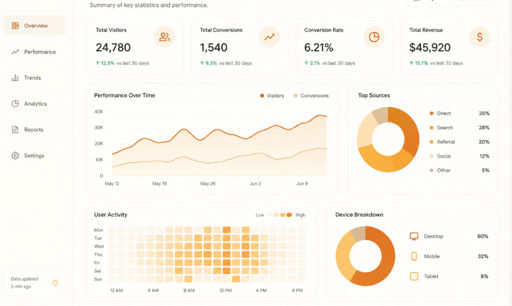512x306 pixels.
Task: Click the Referral legend color dot
Action: coord(431,142)
